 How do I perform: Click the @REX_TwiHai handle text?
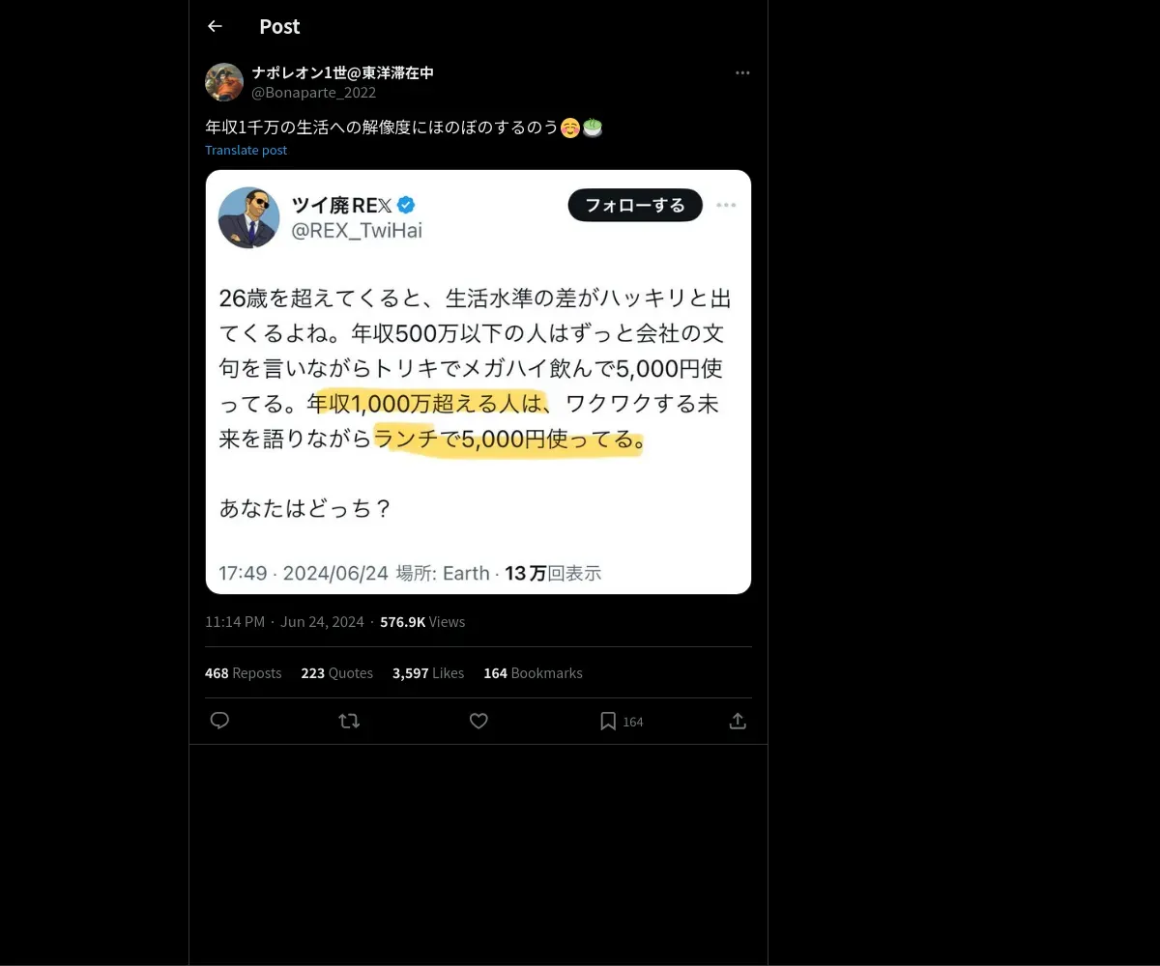click(x=357, y=230)
